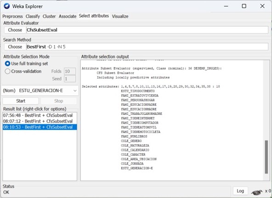Go to the Cluster tab
Screen dimensions: 272x198
(x=49, y=16)
